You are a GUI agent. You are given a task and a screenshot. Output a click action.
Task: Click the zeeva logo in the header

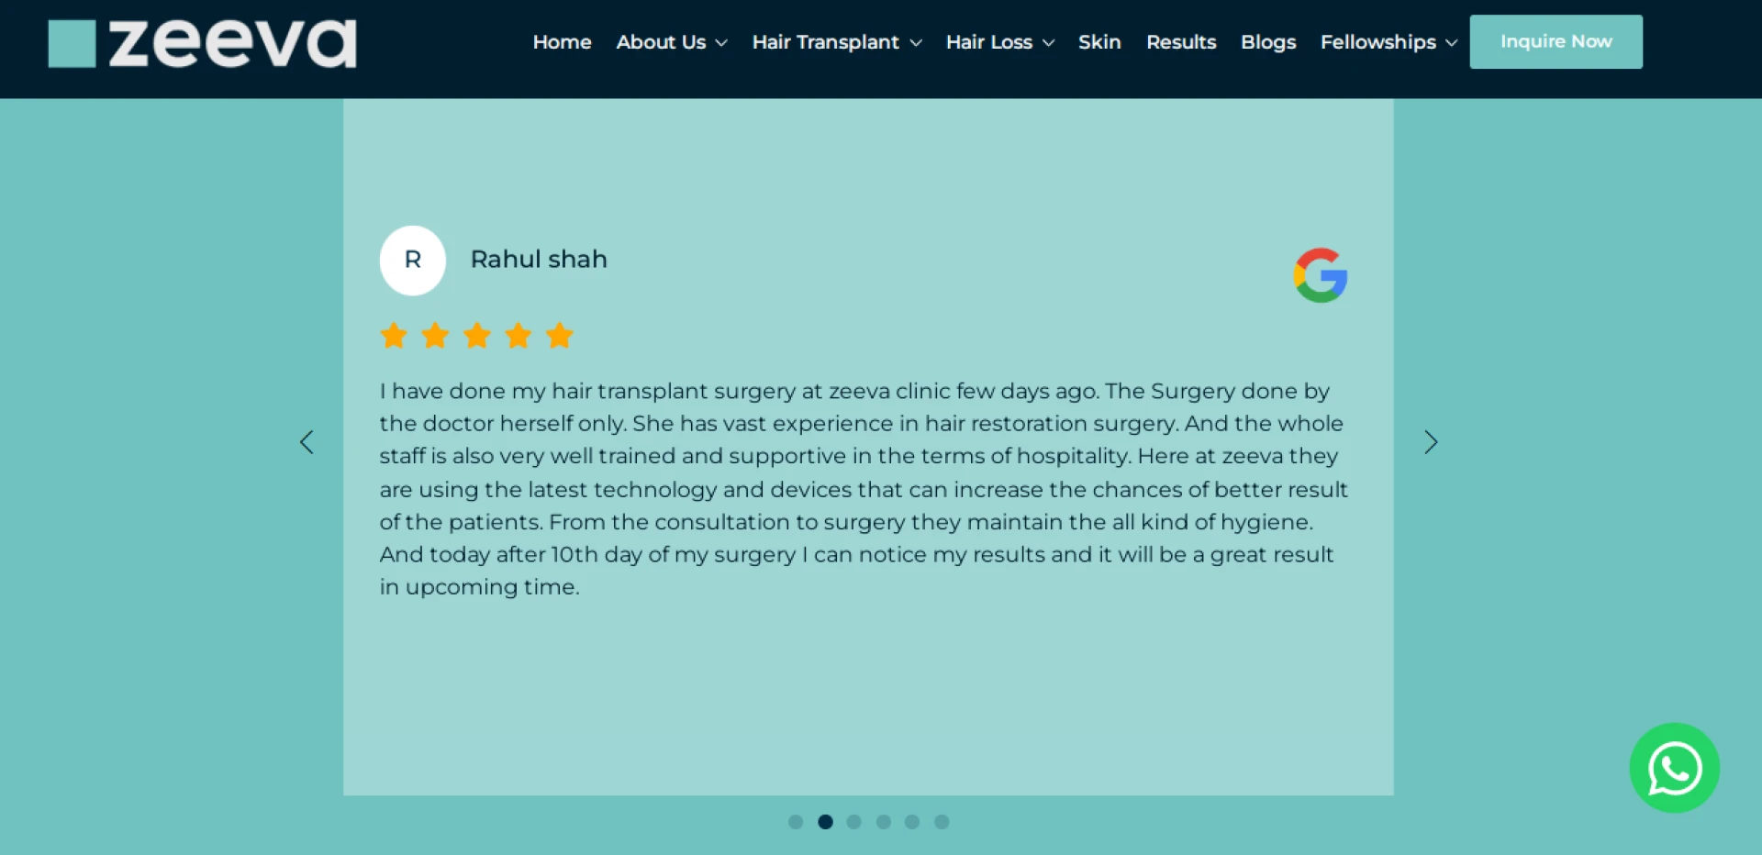pos(201,43)
